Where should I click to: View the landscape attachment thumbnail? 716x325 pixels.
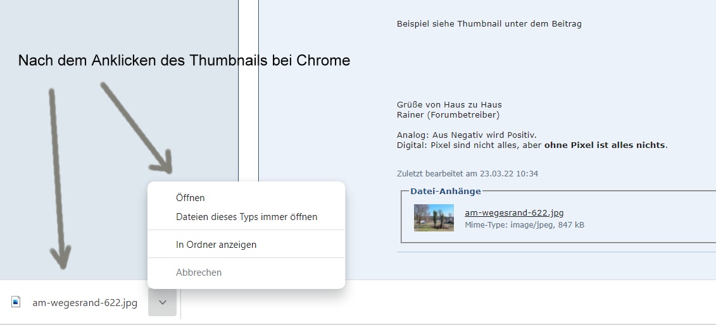click(x=434, y=218)
